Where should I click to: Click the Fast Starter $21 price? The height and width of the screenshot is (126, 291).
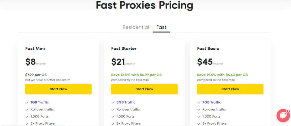pyautogui.click(x=118, y=62)
